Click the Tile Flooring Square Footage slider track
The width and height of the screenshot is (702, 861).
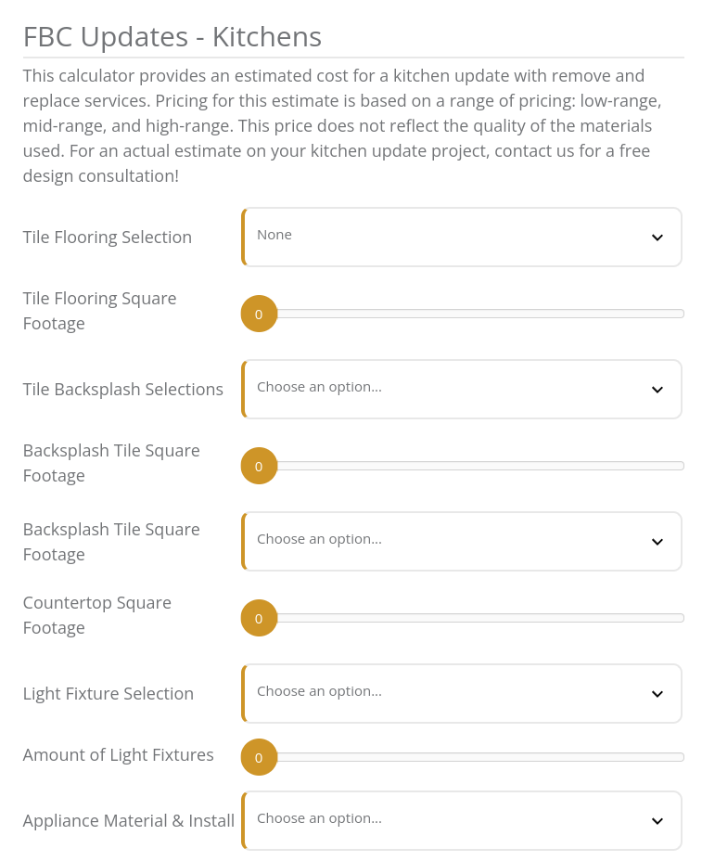pos(463,315)
